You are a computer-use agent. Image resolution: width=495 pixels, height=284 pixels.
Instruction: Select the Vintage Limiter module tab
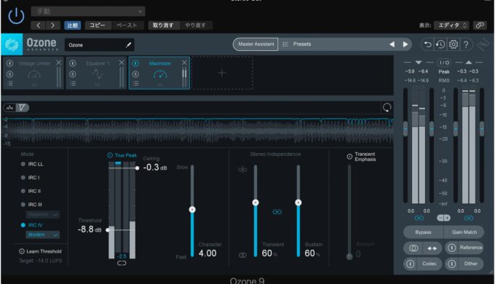pos(33,74)
